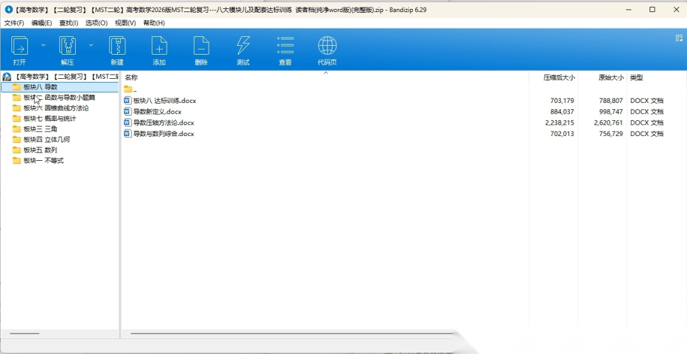Select the 板块七 概率与统计 folder

(50, 118)
